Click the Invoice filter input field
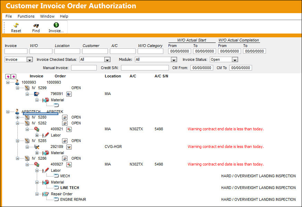The width and height of the screenshot is (302, 207). click(x=16, y=51)
